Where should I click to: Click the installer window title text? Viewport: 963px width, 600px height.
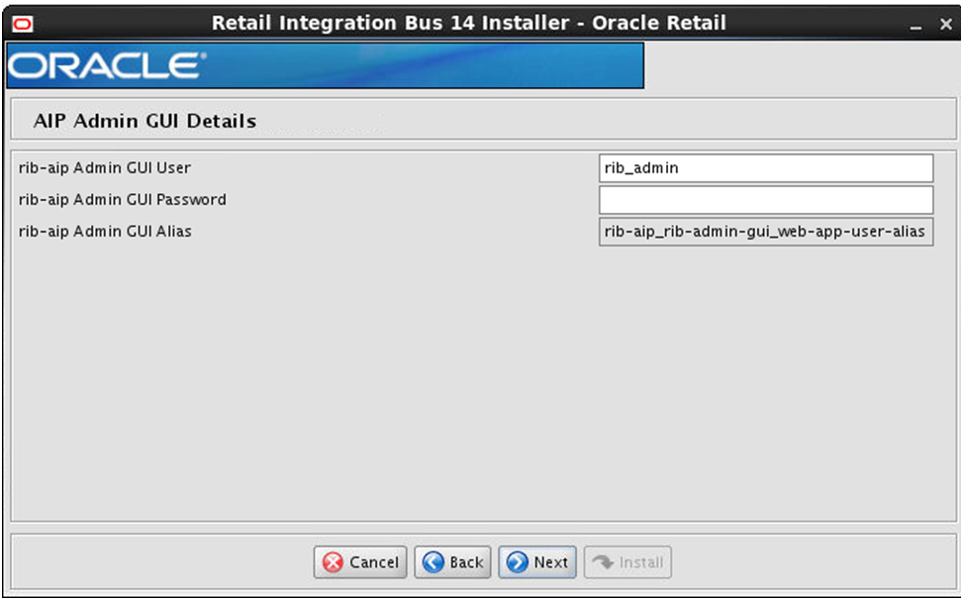tap(468, 23)
